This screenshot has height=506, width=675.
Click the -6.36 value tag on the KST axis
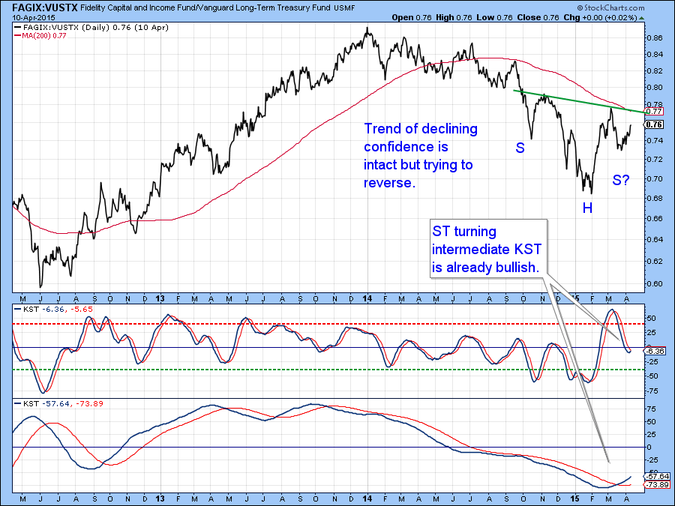[x=655, y=351]
